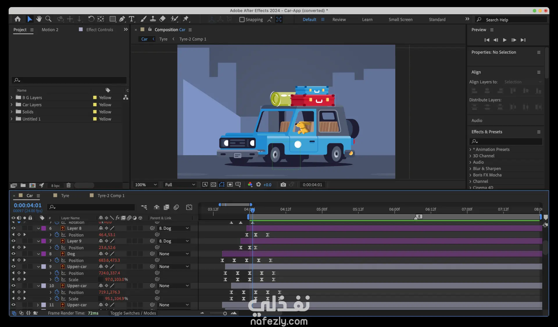558x327 pixels.
Task: Switch to the Tyre timeline tab
Action: tap(65, 196)
